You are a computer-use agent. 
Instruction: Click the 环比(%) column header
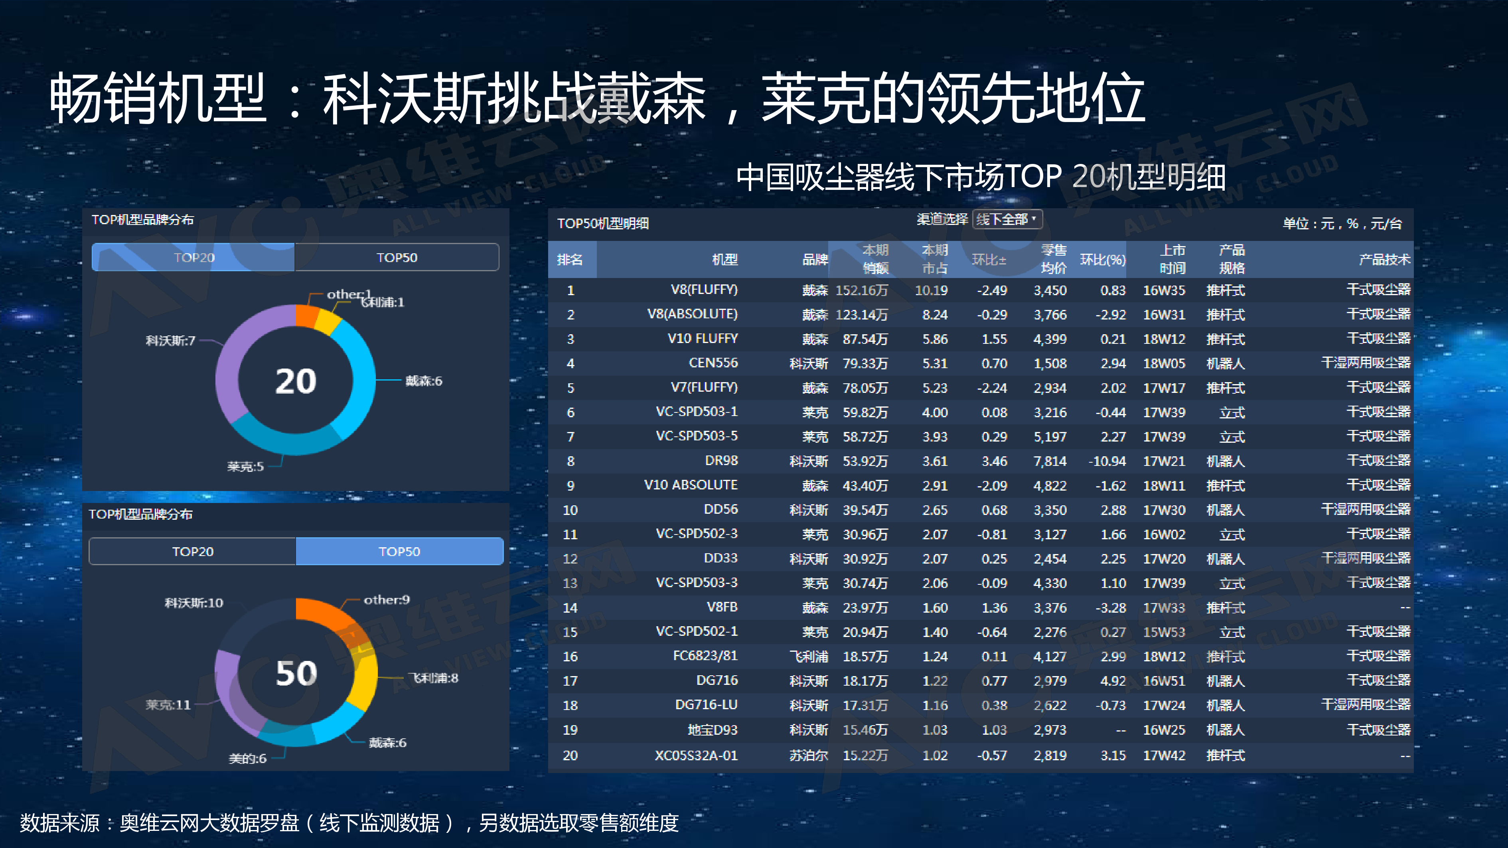pyautogui.click(x=1102, y=259)
